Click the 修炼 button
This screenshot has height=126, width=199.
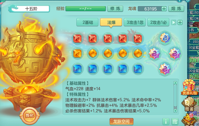pyautogui.click(x=115, y=9)
